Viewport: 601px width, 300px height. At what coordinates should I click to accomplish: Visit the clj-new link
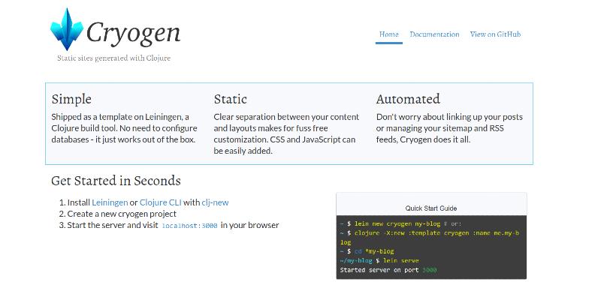point(215,202)
